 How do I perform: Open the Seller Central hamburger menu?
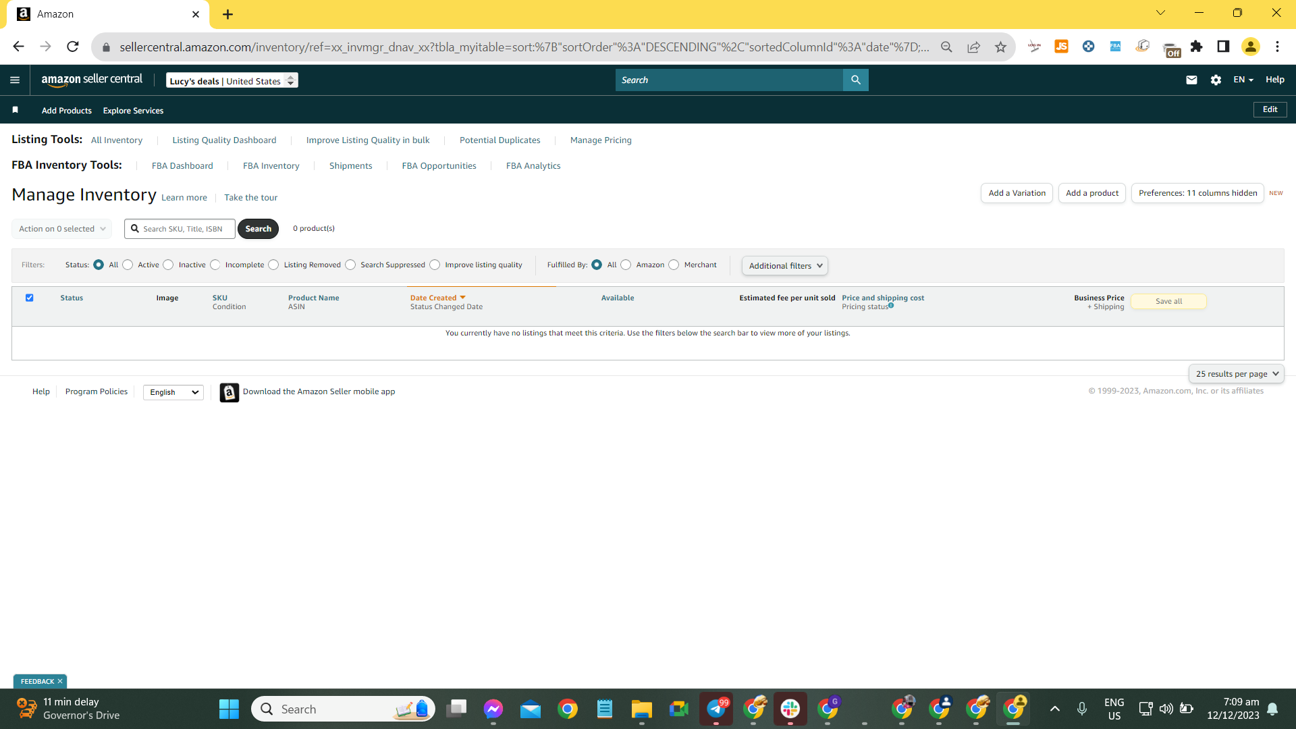coord(15,80)
